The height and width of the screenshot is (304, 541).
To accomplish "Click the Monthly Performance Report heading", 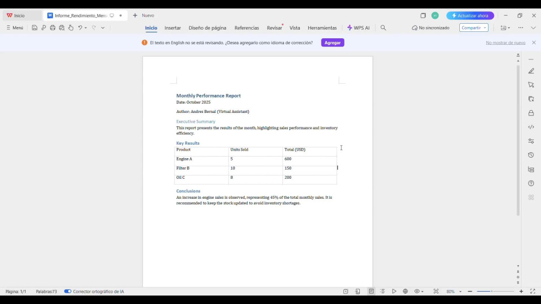I will [208, 96].
